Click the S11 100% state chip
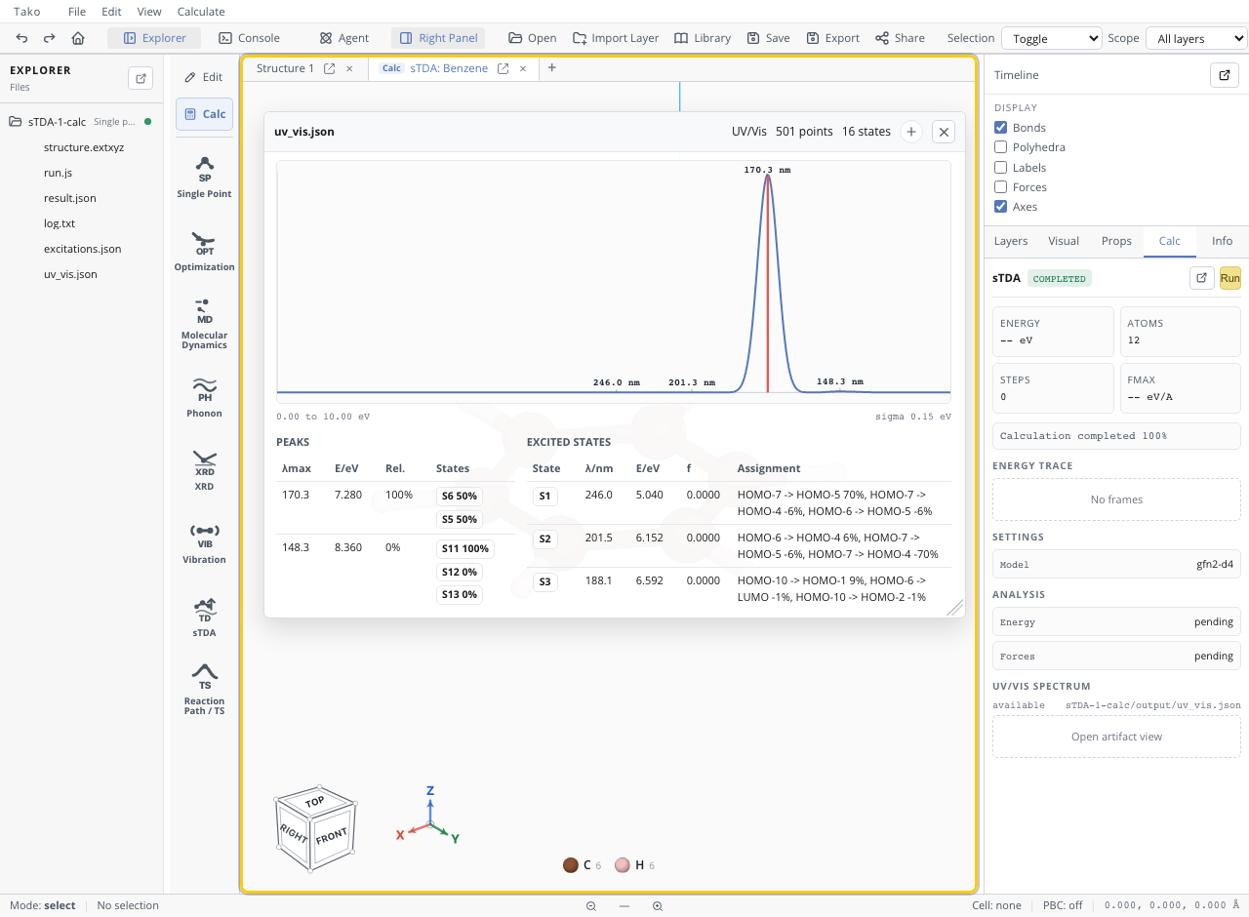The height and width of the screenshot is (917, 1249). pos(464,549)
